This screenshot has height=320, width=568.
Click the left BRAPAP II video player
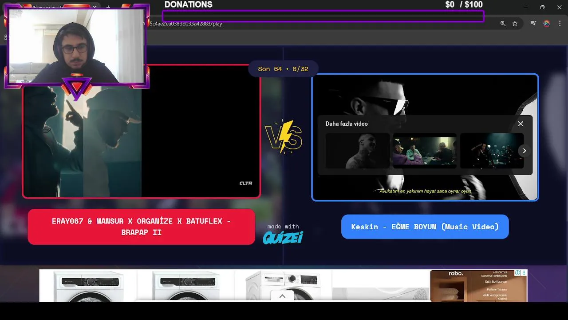click(x=141, y=132)
